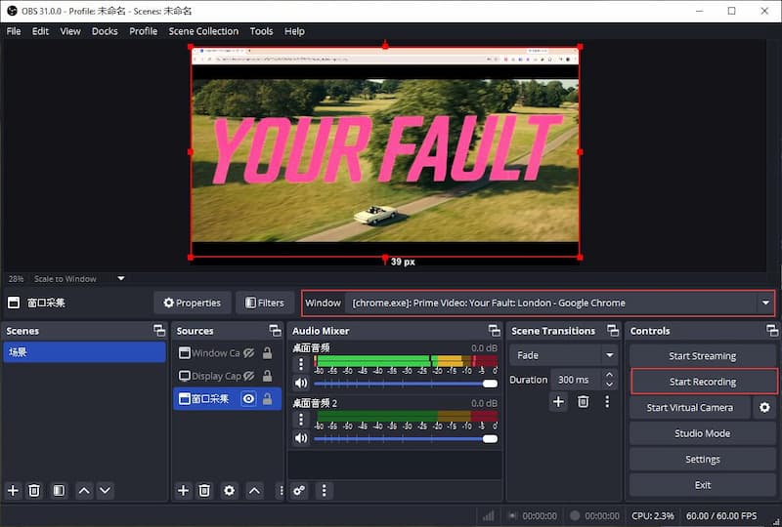This screenshot has height=527, width=782.
Task: Pop out the Sources dock
Action: (276, 330)
